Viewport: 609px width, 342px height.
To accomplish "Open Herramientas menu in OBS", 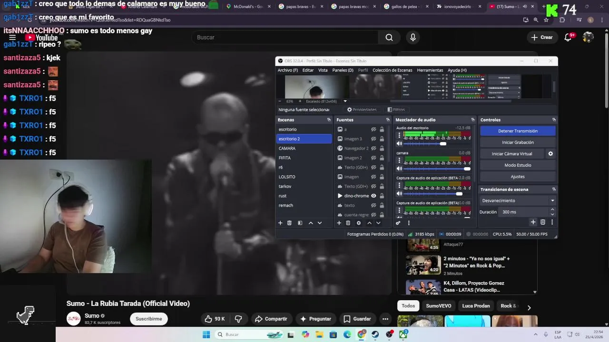I will [430, 70].
